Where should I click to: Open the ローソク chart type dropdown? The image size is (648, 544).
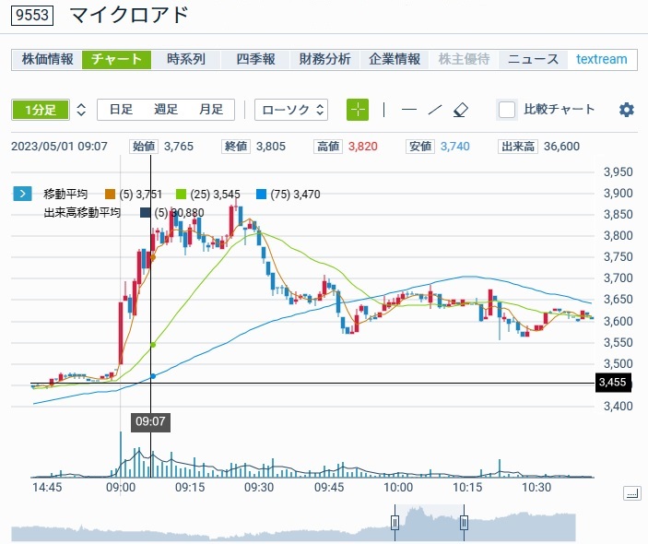click(292, 110)
